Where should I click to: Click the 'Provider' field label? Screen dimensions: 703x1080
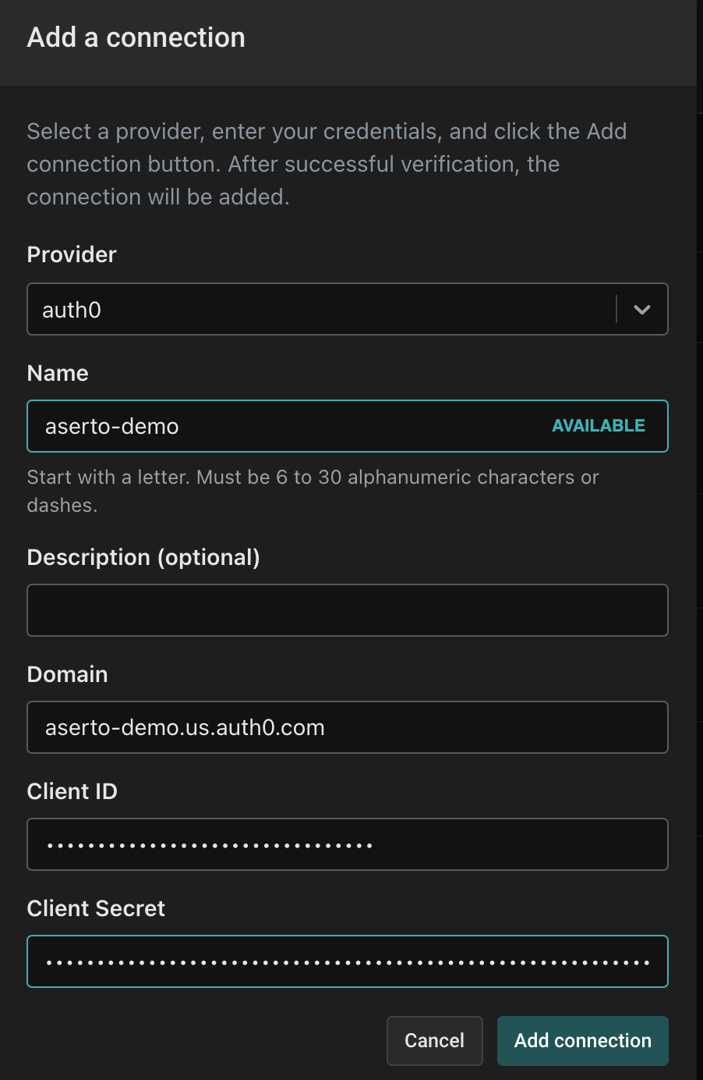coord(72,254)
